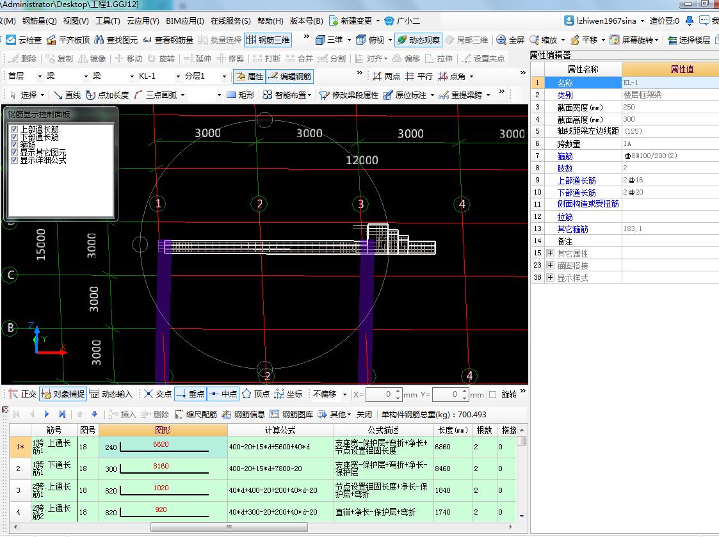Open 三维 view mode dropdown arrow

pyautogui.click(x=349, y=40)
